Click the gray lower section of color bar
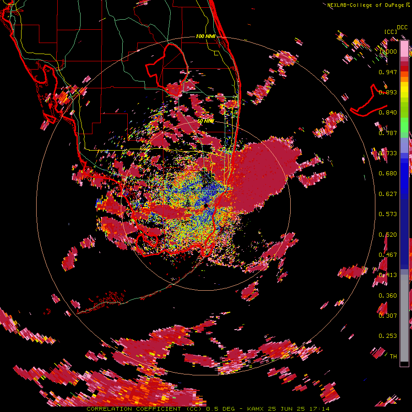 tap(404, 318)
